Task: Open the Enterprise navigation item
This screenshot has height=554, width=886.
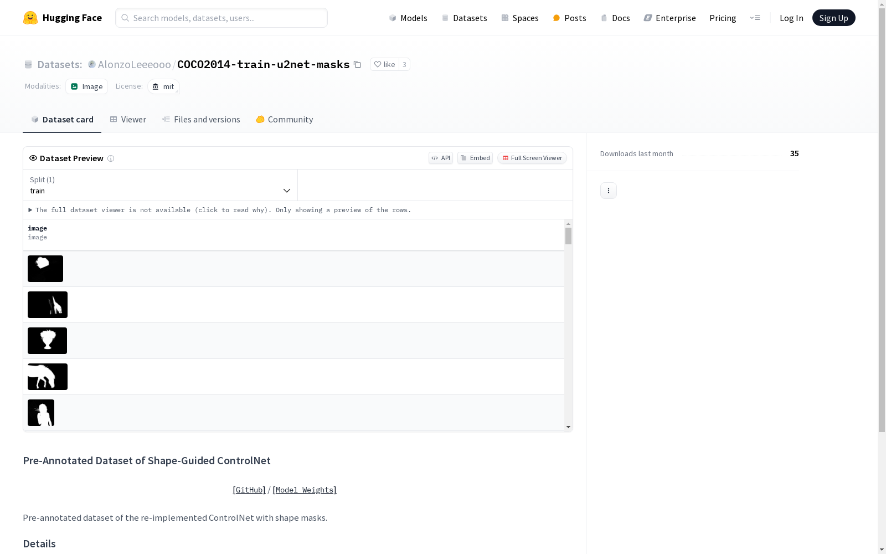Action: tap(670, 18)
